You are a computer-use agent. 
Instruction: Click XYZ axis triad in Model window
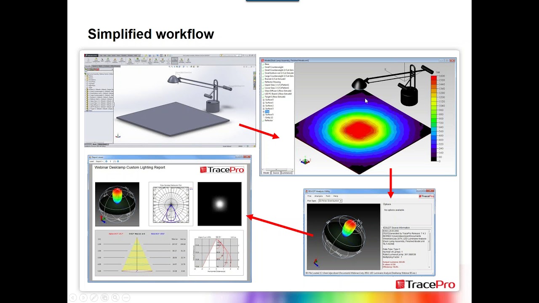coord(305,161)
